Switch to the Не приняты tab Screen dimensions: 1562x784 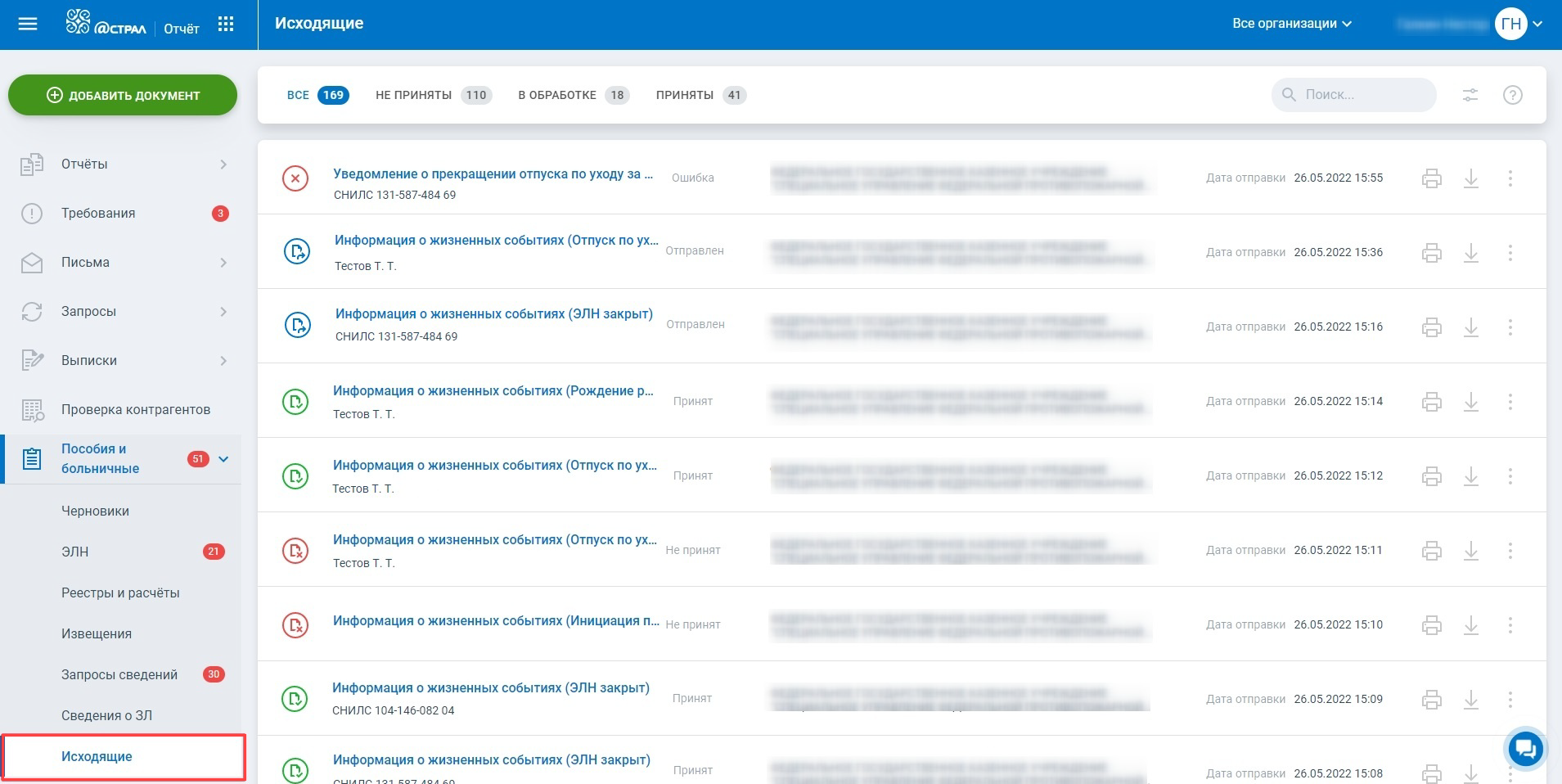[x=432, y=95]
